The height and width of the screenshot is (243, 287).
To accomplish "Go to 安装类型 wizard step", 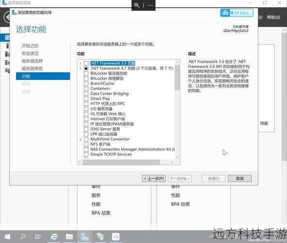I will click(x=30, y=53).
